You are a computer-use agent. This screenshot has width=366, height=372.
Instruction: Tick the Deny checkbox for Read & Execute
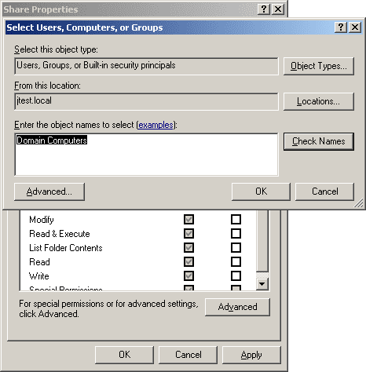click(236, 234)
